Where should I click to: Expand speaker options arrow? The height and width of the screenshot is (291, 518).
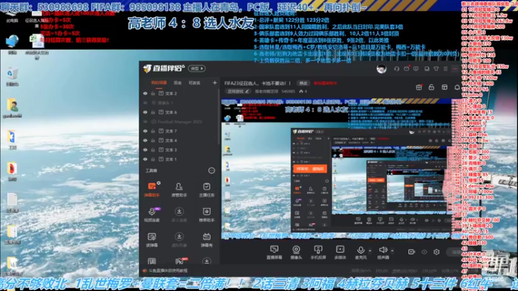click(392, 251)
